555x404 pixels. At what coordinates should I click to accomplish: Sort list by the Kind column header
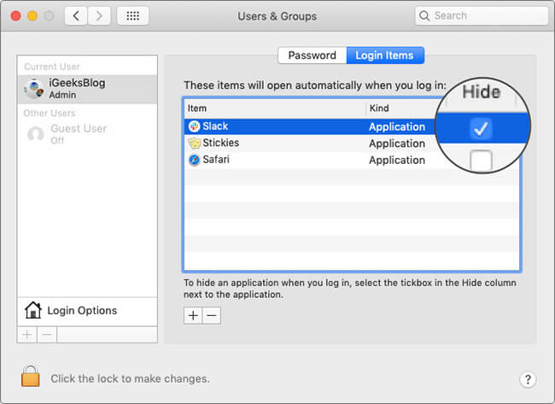tap(400, 108)
